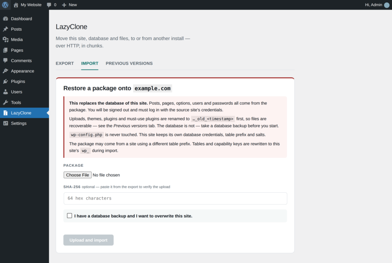The image size is (392, 263).
Task: Click the comment count 0 in admin bar
Action: tap(55, 5)
